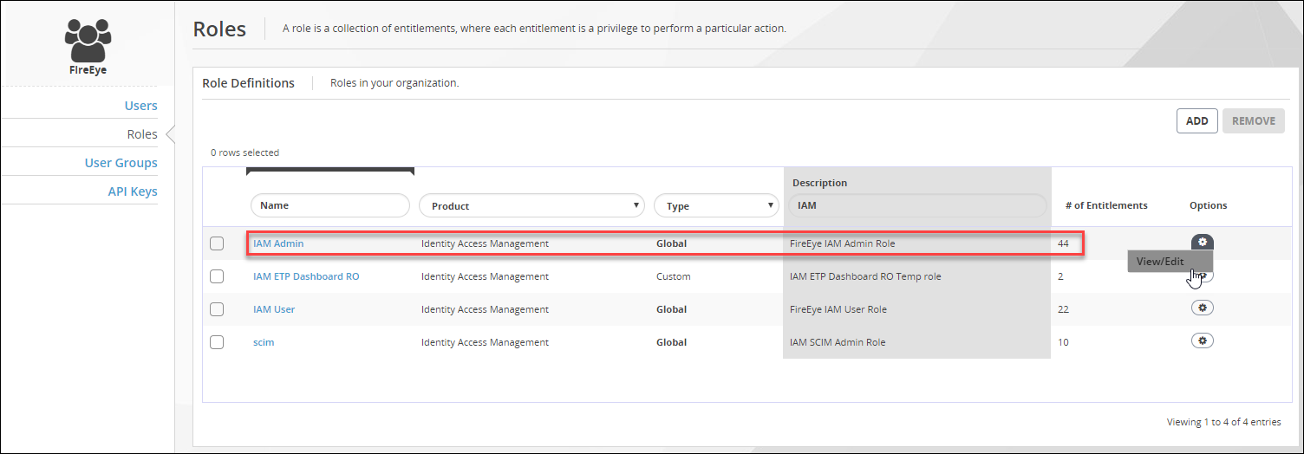Click 'IAM ETP Dashboard RO Temp role' text
Image resolution: width=1304 pixels, height=454 pixels.
coord(865,276)
